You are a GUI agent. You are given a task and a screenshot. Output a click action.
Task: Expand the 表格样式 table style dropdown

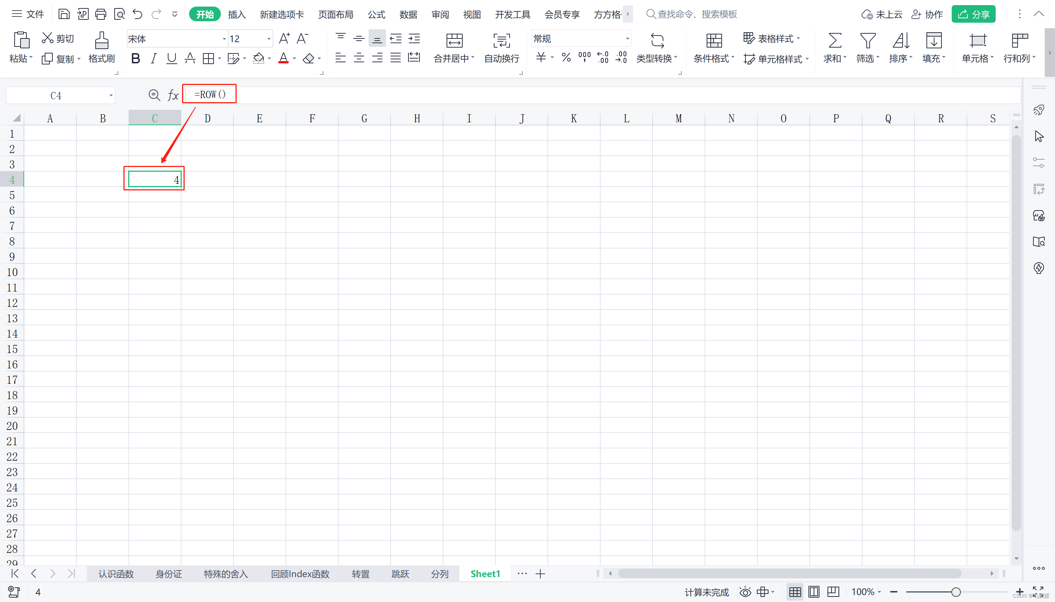pyautogui.click(x=798, y=38)
